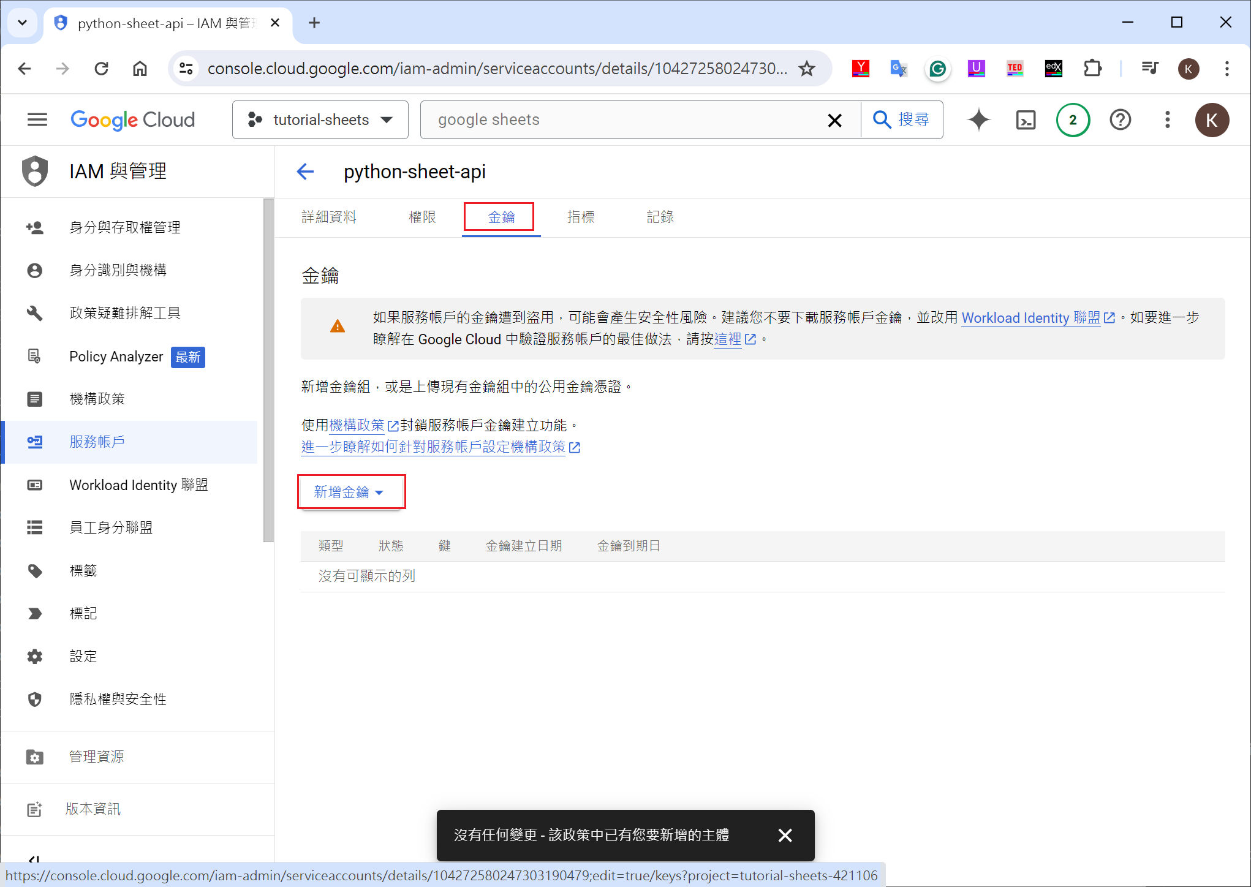This screenshot has height=887, width=1251.
Task: Click the help question mark icon
Action: (x=1120, y=119)
